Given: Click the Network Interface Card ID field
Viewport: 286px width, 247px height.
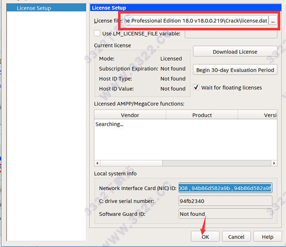Looking at the screenshot, I should [x=225, y=188].
